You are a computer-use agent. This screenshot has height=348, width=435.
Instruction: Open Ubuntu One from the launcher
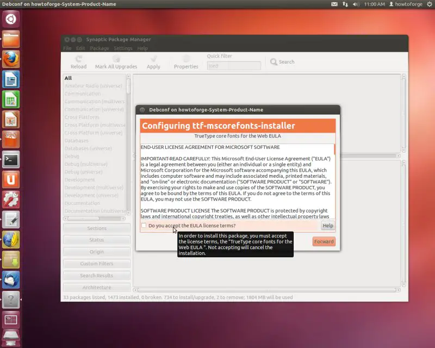pos(11,179)
